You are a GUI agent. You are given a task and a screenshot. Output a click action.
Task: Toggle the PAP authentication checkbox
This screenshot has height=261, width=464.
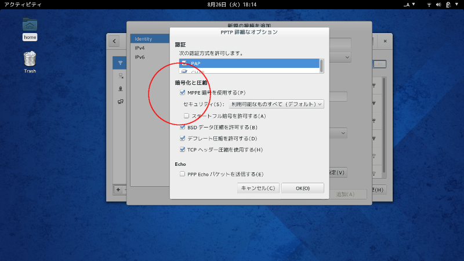(184, 63)
